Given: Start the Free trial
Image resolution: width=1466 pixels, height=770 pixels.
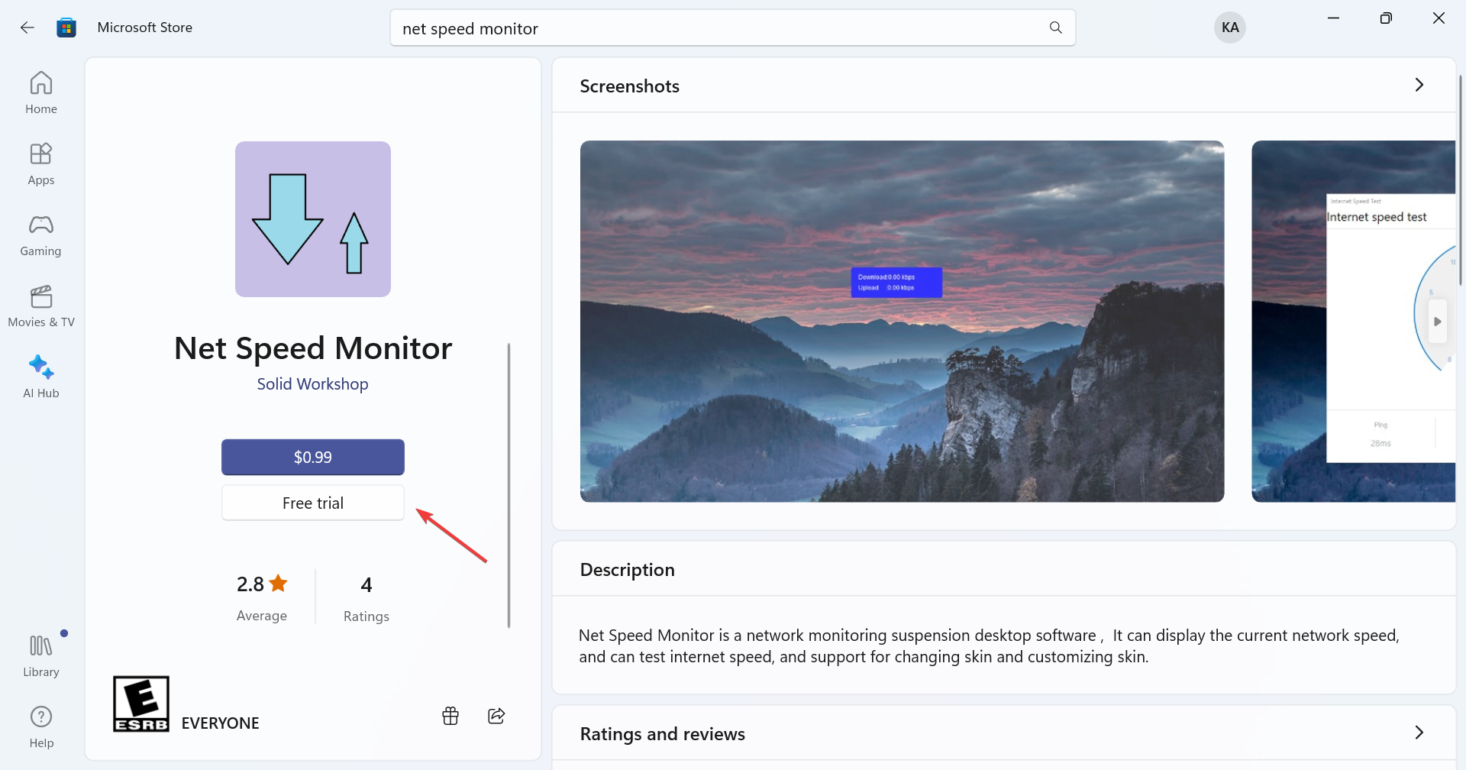Looking at the screenshot, I should pyautogui.click(x=312, y=502).
